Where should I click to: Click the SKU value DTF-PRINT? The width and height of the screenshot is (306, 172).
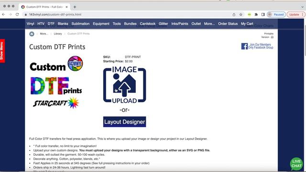133,57
